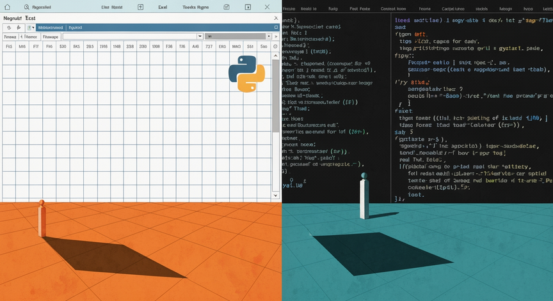
Task: Open the small icon dropdown before the blue tabs
Action: 31,27
